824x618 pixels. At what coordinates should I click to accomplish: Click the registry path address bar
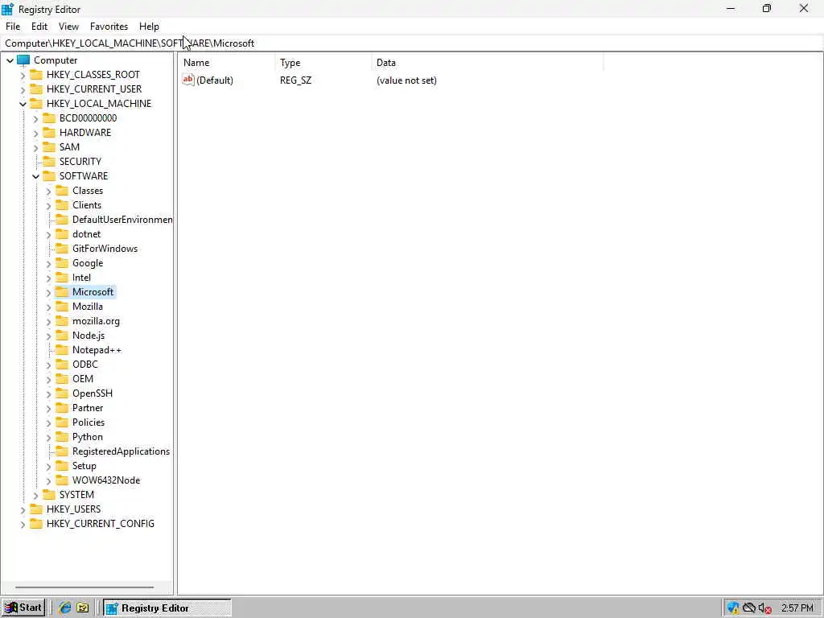coord(412,43)
